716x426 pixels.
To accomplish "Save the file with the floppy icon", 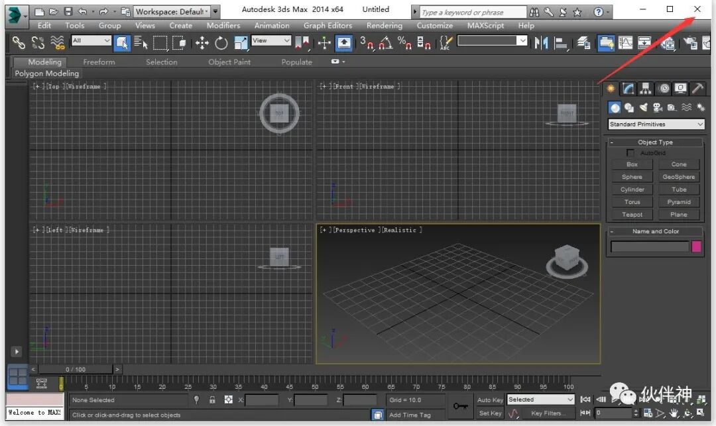I will click(68, 12).
